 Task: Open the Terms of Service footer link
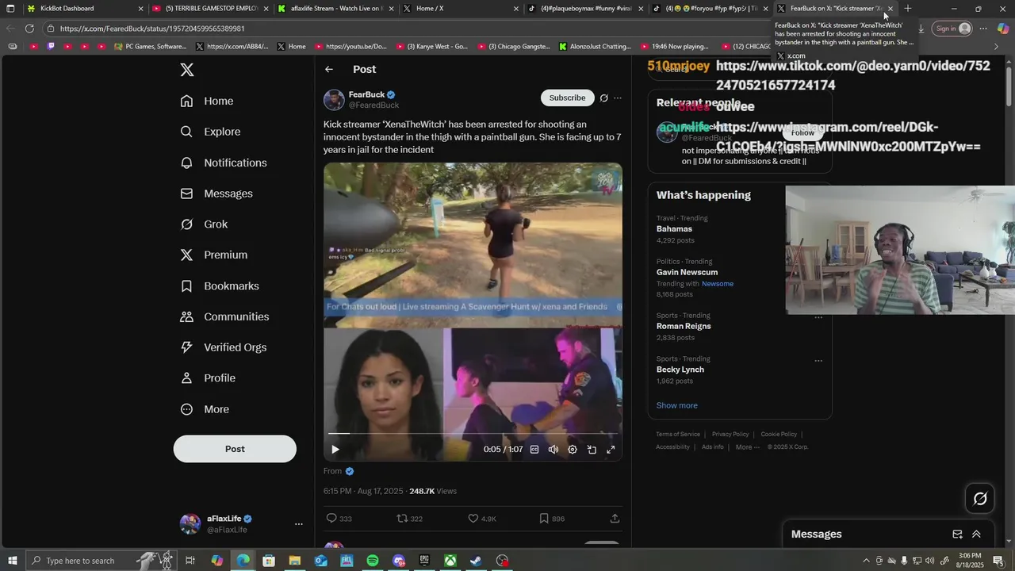[678, 435]
